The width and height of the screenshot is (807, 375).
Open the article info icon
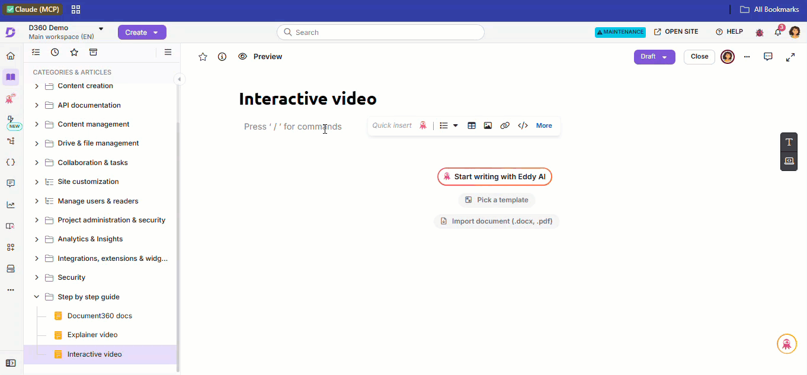pyautogui.click(x=222, y=57)
